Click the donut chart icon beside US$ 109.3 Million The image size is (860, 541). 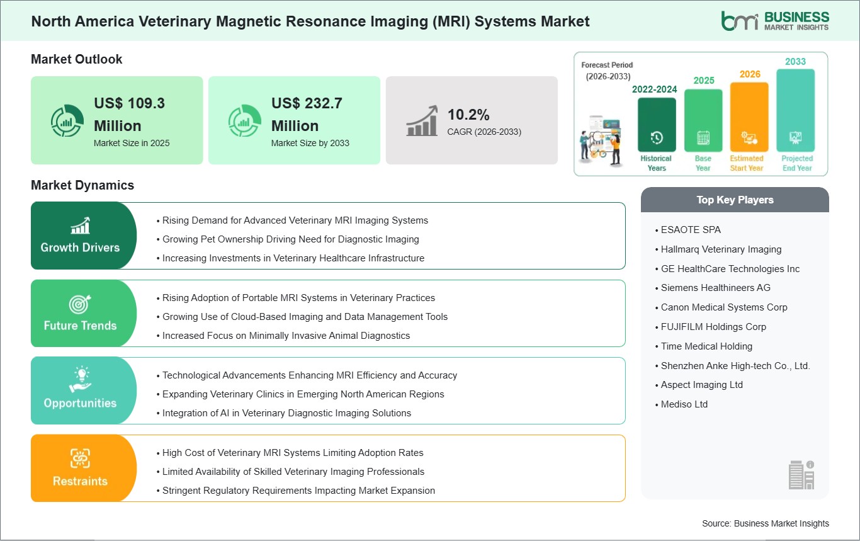point(67,121)
